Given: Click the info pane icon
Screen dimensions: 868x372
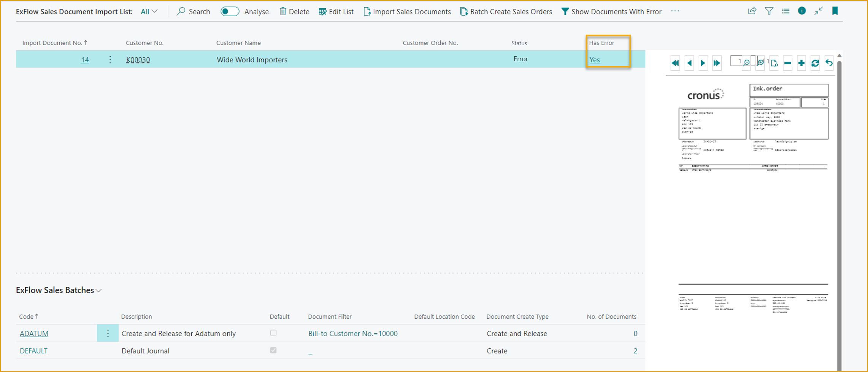Looking at the screenshot, I should tap(802, 11).
